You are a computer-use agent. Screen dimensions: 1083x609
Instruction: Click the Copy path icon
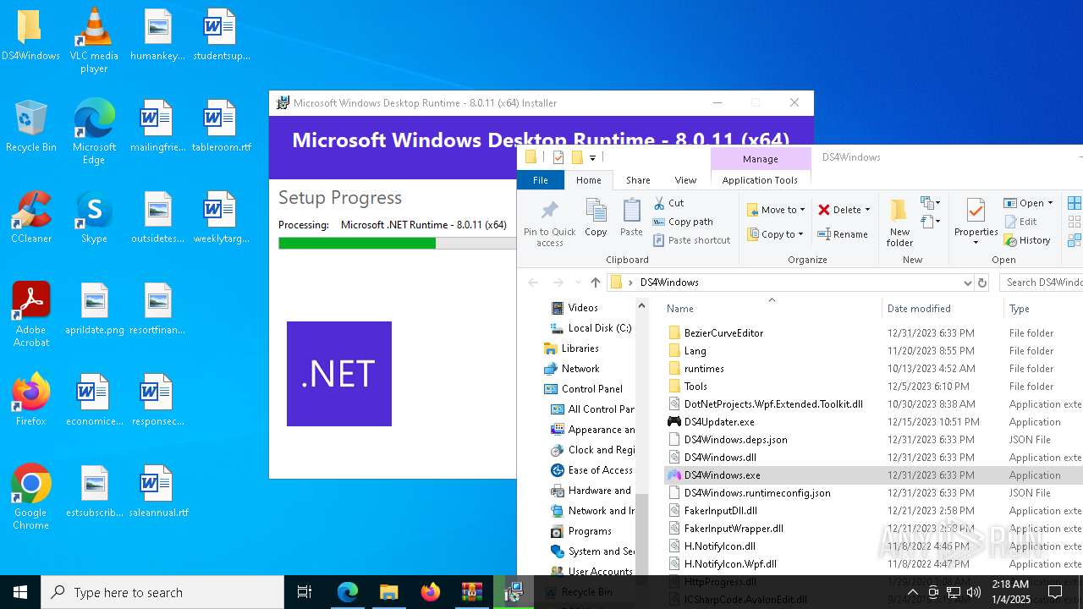[659, 222]
